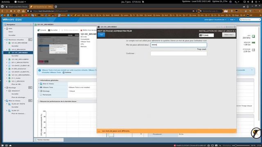Open the Aide menu in ESXi header
Viewport: 262px width, 147px height.
[233, 20]
